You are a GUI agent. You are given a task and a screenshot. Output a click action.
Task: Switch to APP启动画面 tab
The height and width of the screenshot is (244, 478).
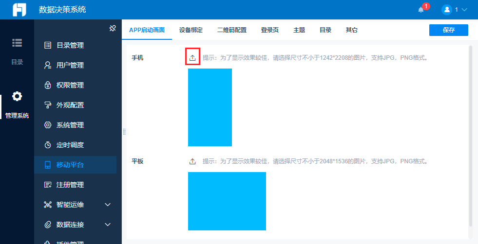click(147, 30)
